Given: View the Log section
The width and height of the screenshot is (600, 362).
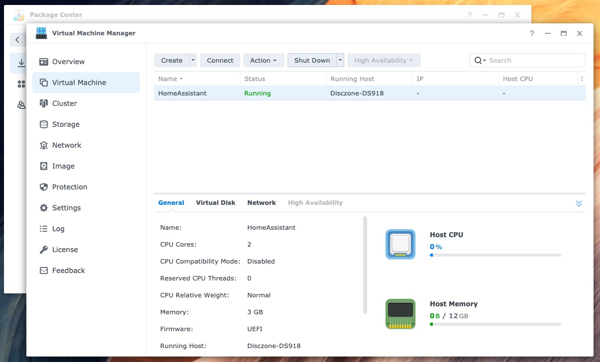Looking at the screenshot, I should [86, 229].
